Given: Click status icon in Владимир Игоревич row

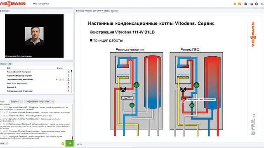Looking at the screenshot, I should point(68,76).
